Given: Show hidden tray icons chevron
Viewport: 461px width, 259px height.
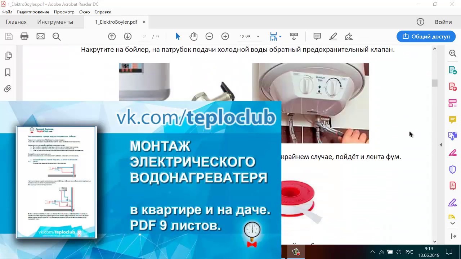Looking at the screenshot, I should [x=372, y=252].
